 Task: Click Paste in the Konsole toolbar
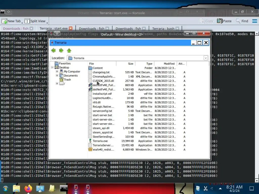click(224, 21)
